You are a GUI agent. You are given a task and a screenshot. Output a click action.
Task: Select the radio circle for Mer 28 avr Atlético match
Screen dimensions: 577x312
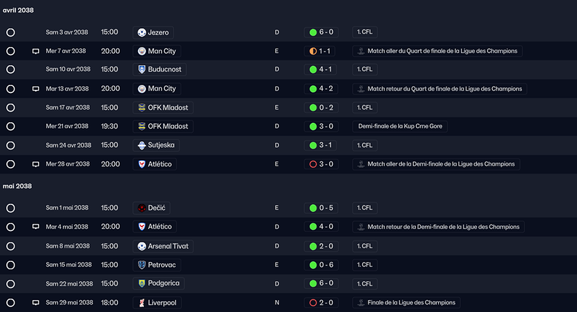(11, 165)
